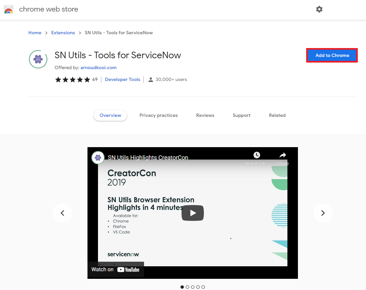
Task: Click the Share arrow icon on video
Action: click(283, 155)
